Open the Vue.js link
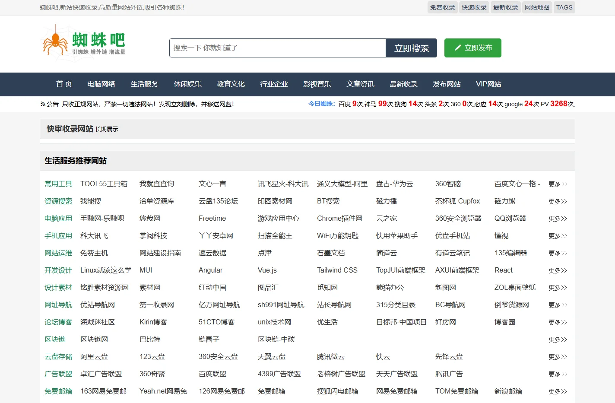This screenshot has height=403, width=615. (x=267, y=270)
